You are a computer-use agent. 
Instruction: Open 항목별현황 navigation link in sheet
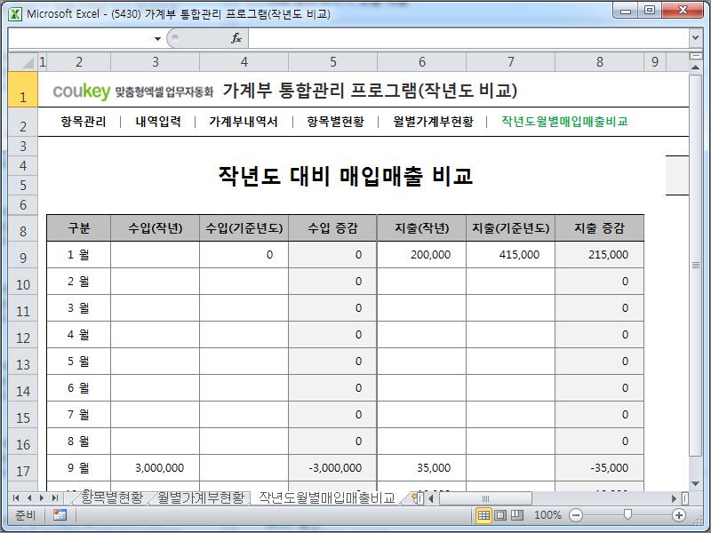[x=336, y=122]
